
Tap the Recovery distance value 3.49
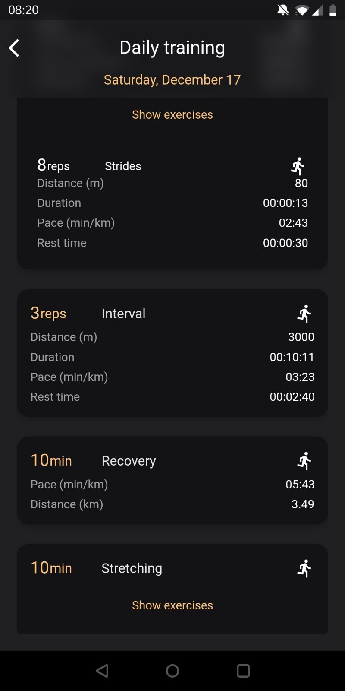point(303,504)
